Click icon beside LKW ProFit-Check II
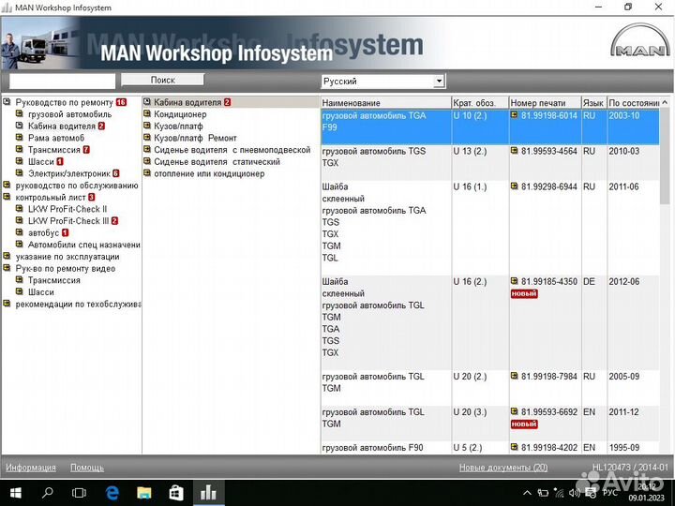Viewport: 675px width, 506px height. tap(20, 209)
